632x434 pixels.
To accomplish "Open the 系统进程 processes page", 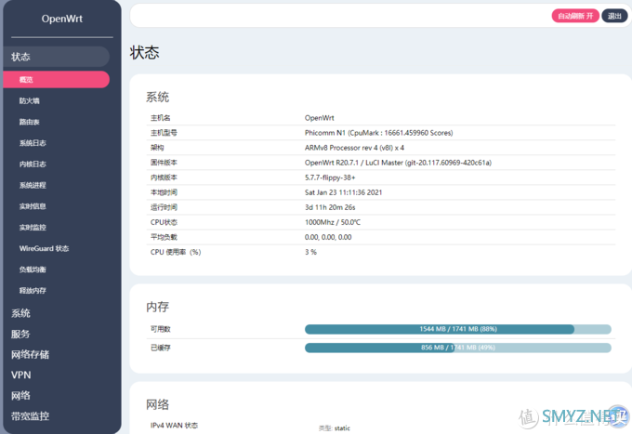I will (33, 185).
